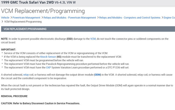The image size is (175, 110).
Task: Open Relays and Modules - Computers and Control Systems
Action: 130,18
